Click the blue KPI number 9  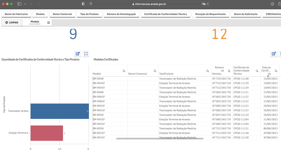click(x=73, y=34)
